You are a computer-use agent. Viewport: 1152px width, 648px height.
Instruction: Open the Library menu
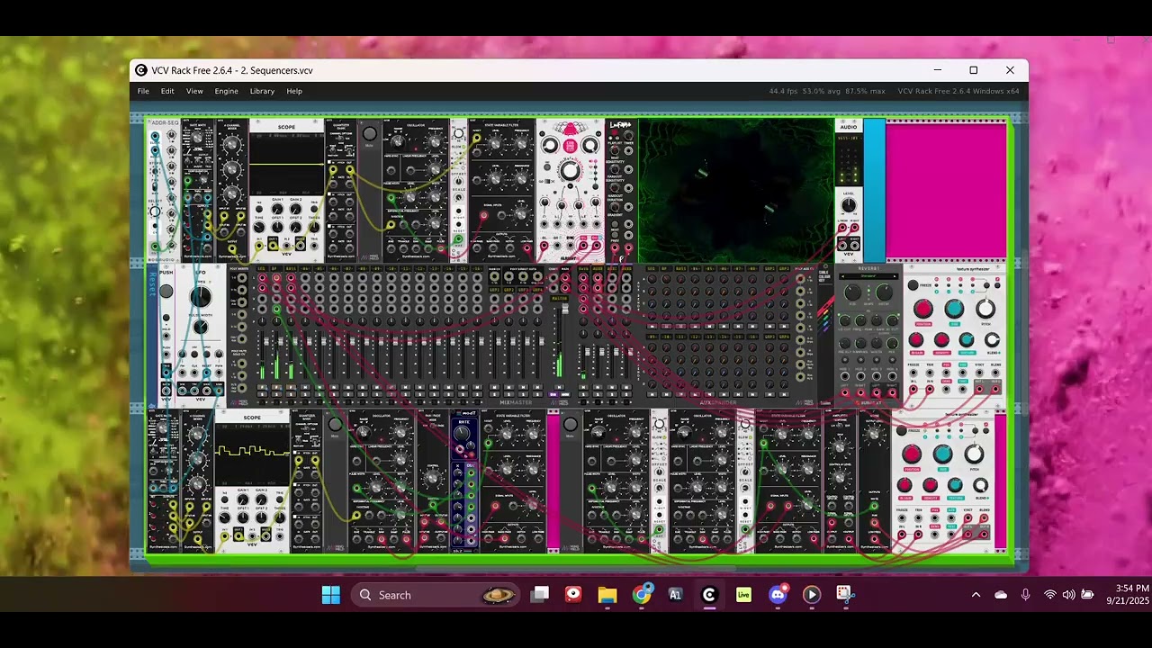point(262,91)
